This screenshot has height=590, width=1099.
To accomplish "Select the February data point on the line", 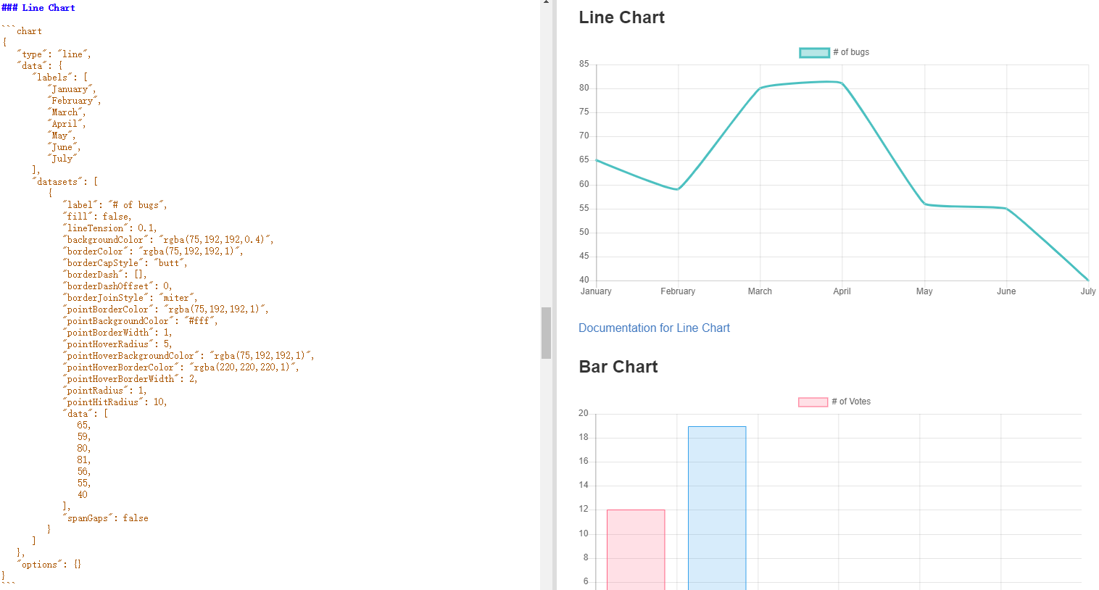I will click(x=678, y=189).
